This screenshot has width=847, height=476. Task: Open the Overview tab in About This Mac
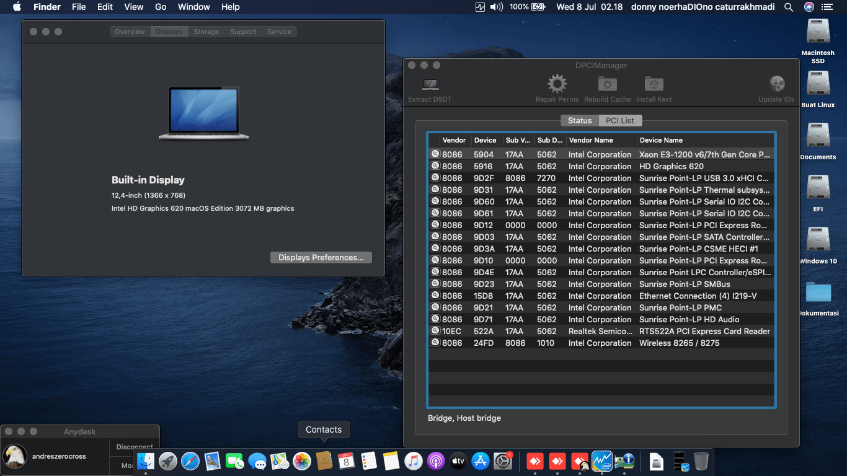(x=130, y=32)
